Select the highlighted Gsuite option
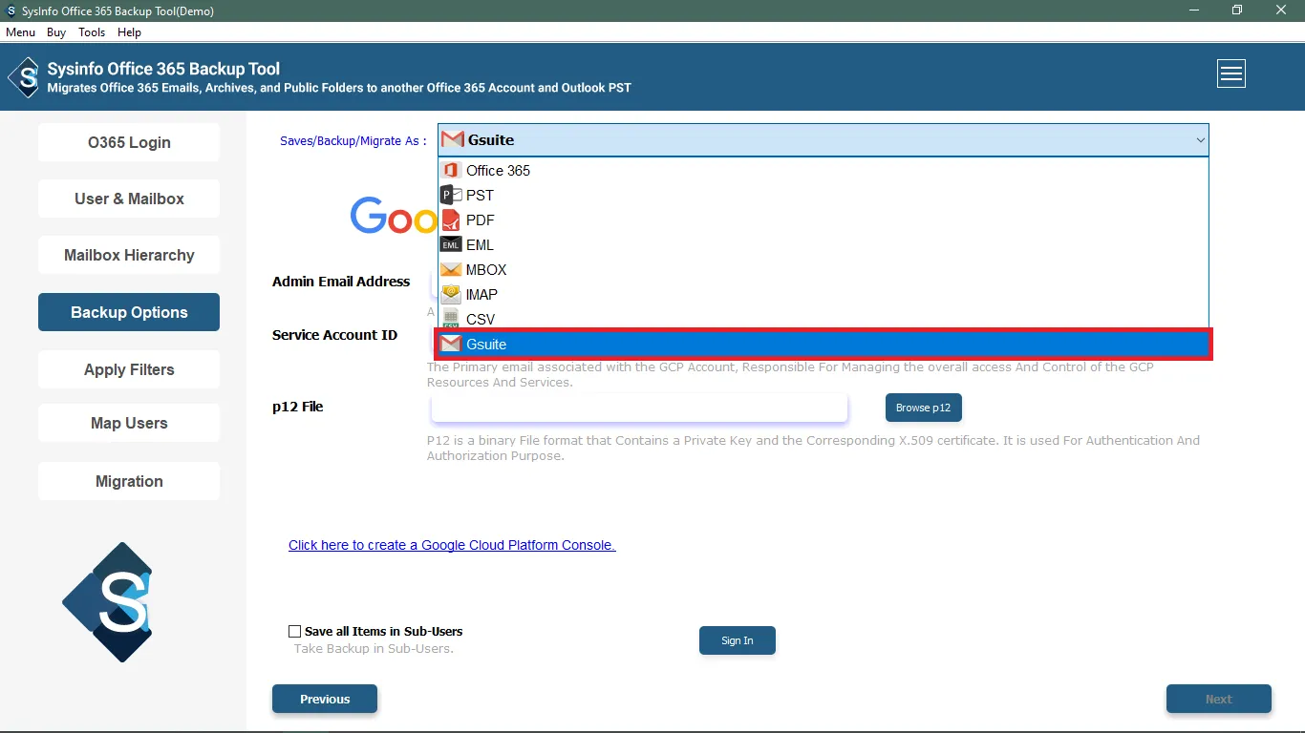 [824, 344]
